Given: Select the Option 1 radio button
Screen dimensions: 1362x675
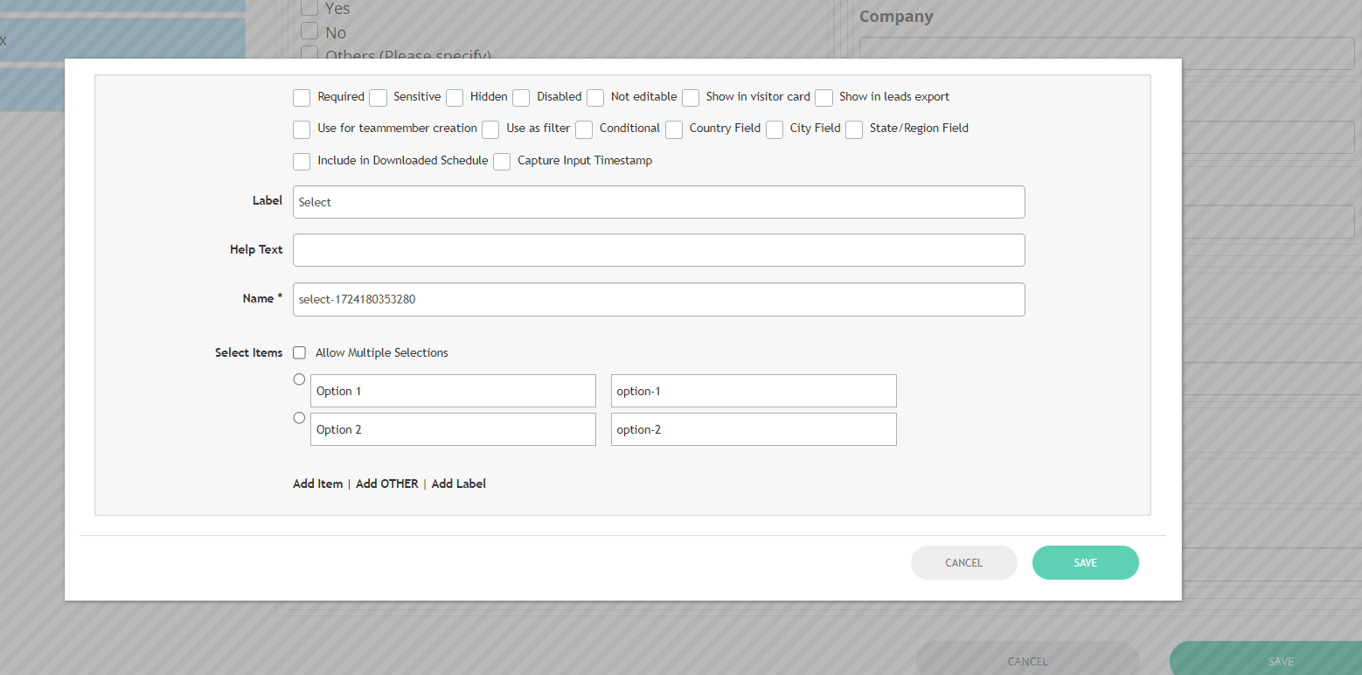Looking at the screenshot, I should click(299, 379).
